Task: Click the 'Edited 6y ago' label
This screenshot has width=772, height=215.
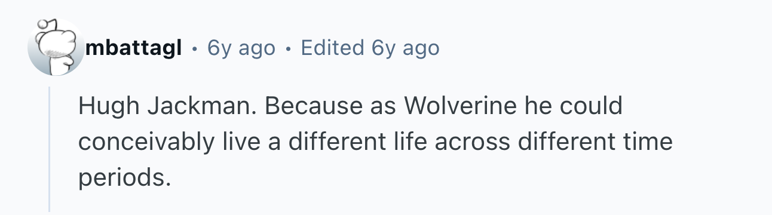Action: (x=370, y=48)
